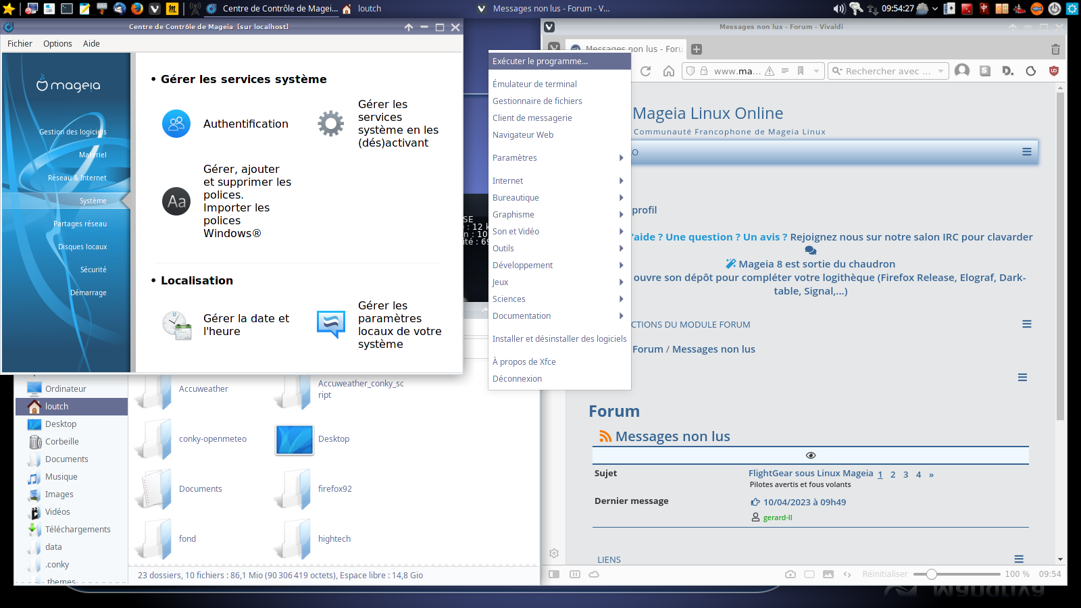This screenshot has width=1081, height=608.
Task: Toggle the eye icon above the forum table
Action: pos(811,455)
